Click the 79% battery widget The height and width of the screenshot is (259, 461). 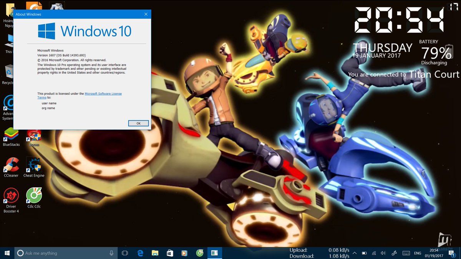[437, 53]
